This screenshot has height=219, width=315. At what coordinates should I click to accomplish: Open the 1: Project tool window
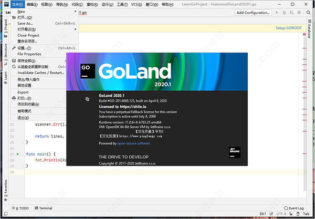6,28
